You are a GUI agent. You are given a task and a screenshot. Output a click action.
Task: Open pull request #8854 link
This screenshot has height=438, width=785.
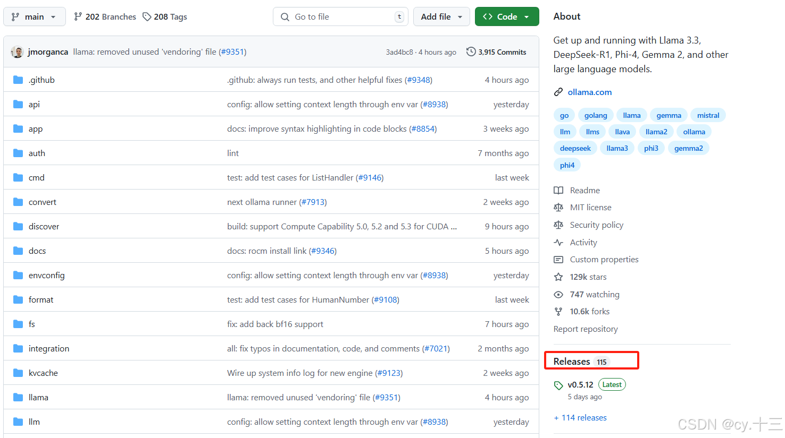[x=423, y=129]
